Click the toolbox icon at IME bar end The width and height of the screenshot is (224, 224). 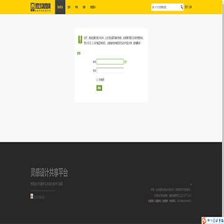[x=222, y=220]
